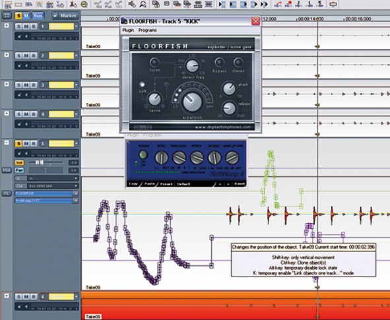Click track 5 pan slider
The width and height of the screenshot is (390, 320).
pyautogui.click(x=46, y=170)
